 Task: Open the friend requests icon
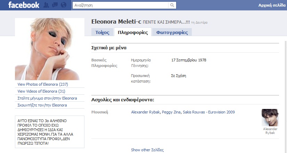click(x=46, y=5)
